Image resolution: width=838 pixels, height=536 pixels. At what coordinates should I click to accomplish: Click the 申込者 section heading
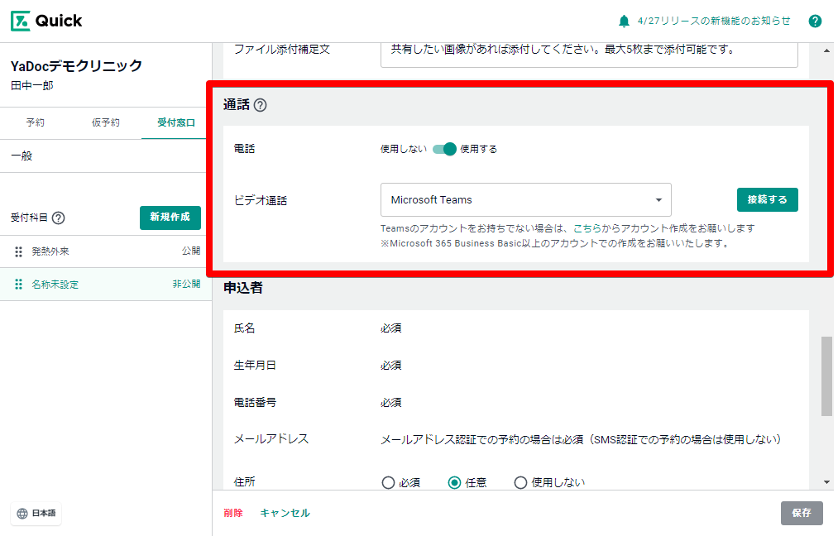pos(242,288)
